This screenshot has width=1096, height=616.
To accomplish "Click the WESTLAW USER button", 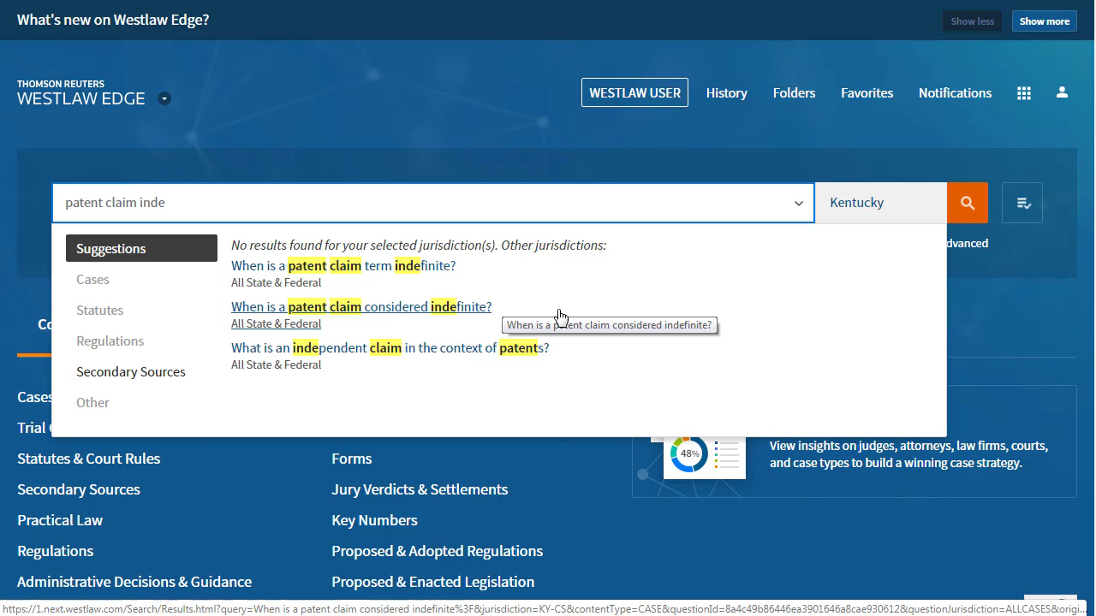I will pyautogui.click(x=634, y=93).
